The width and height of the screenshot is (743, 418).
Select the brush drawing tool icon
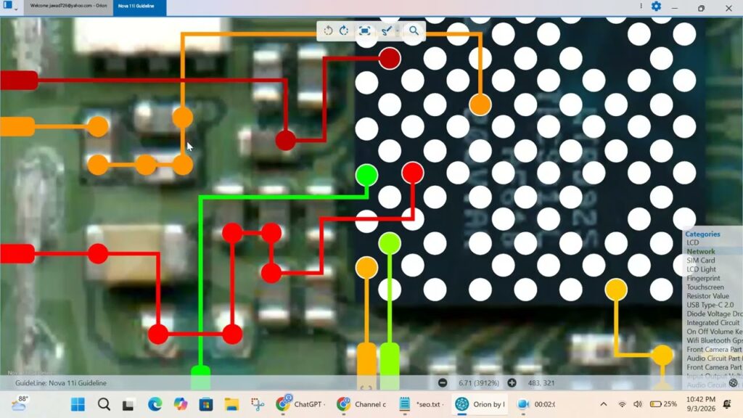click(x=386, y=30)
